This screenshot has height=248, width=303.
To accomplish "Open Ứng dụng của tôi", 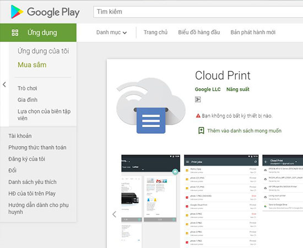I will [44, 51].
